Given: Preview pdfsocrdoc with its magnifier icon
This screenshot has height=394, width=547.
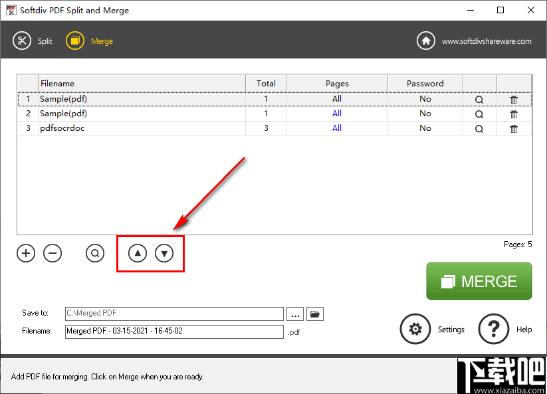Looking at the screenshot, I should coord(479,129).
